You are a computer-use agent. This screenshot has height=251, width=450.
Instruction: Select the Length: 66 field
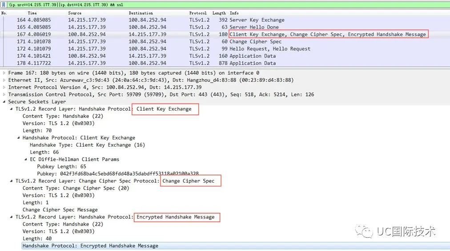(44, 152)
